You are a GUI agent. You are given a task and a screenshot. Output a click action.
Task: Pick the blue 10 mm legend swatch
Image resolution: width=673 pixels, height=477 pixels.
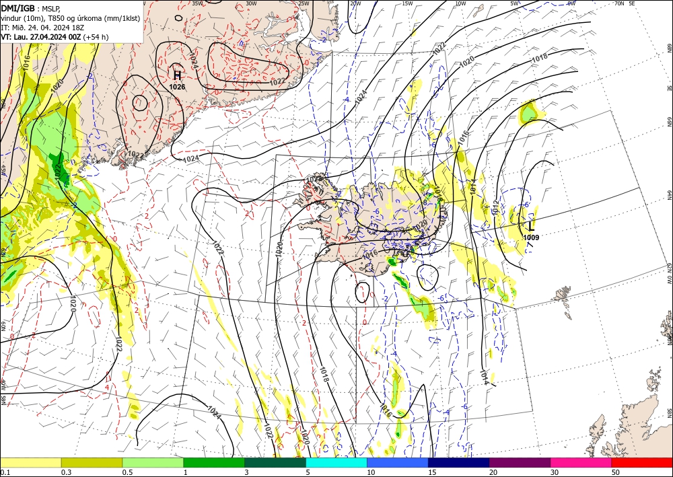click(x=398, y=462)
